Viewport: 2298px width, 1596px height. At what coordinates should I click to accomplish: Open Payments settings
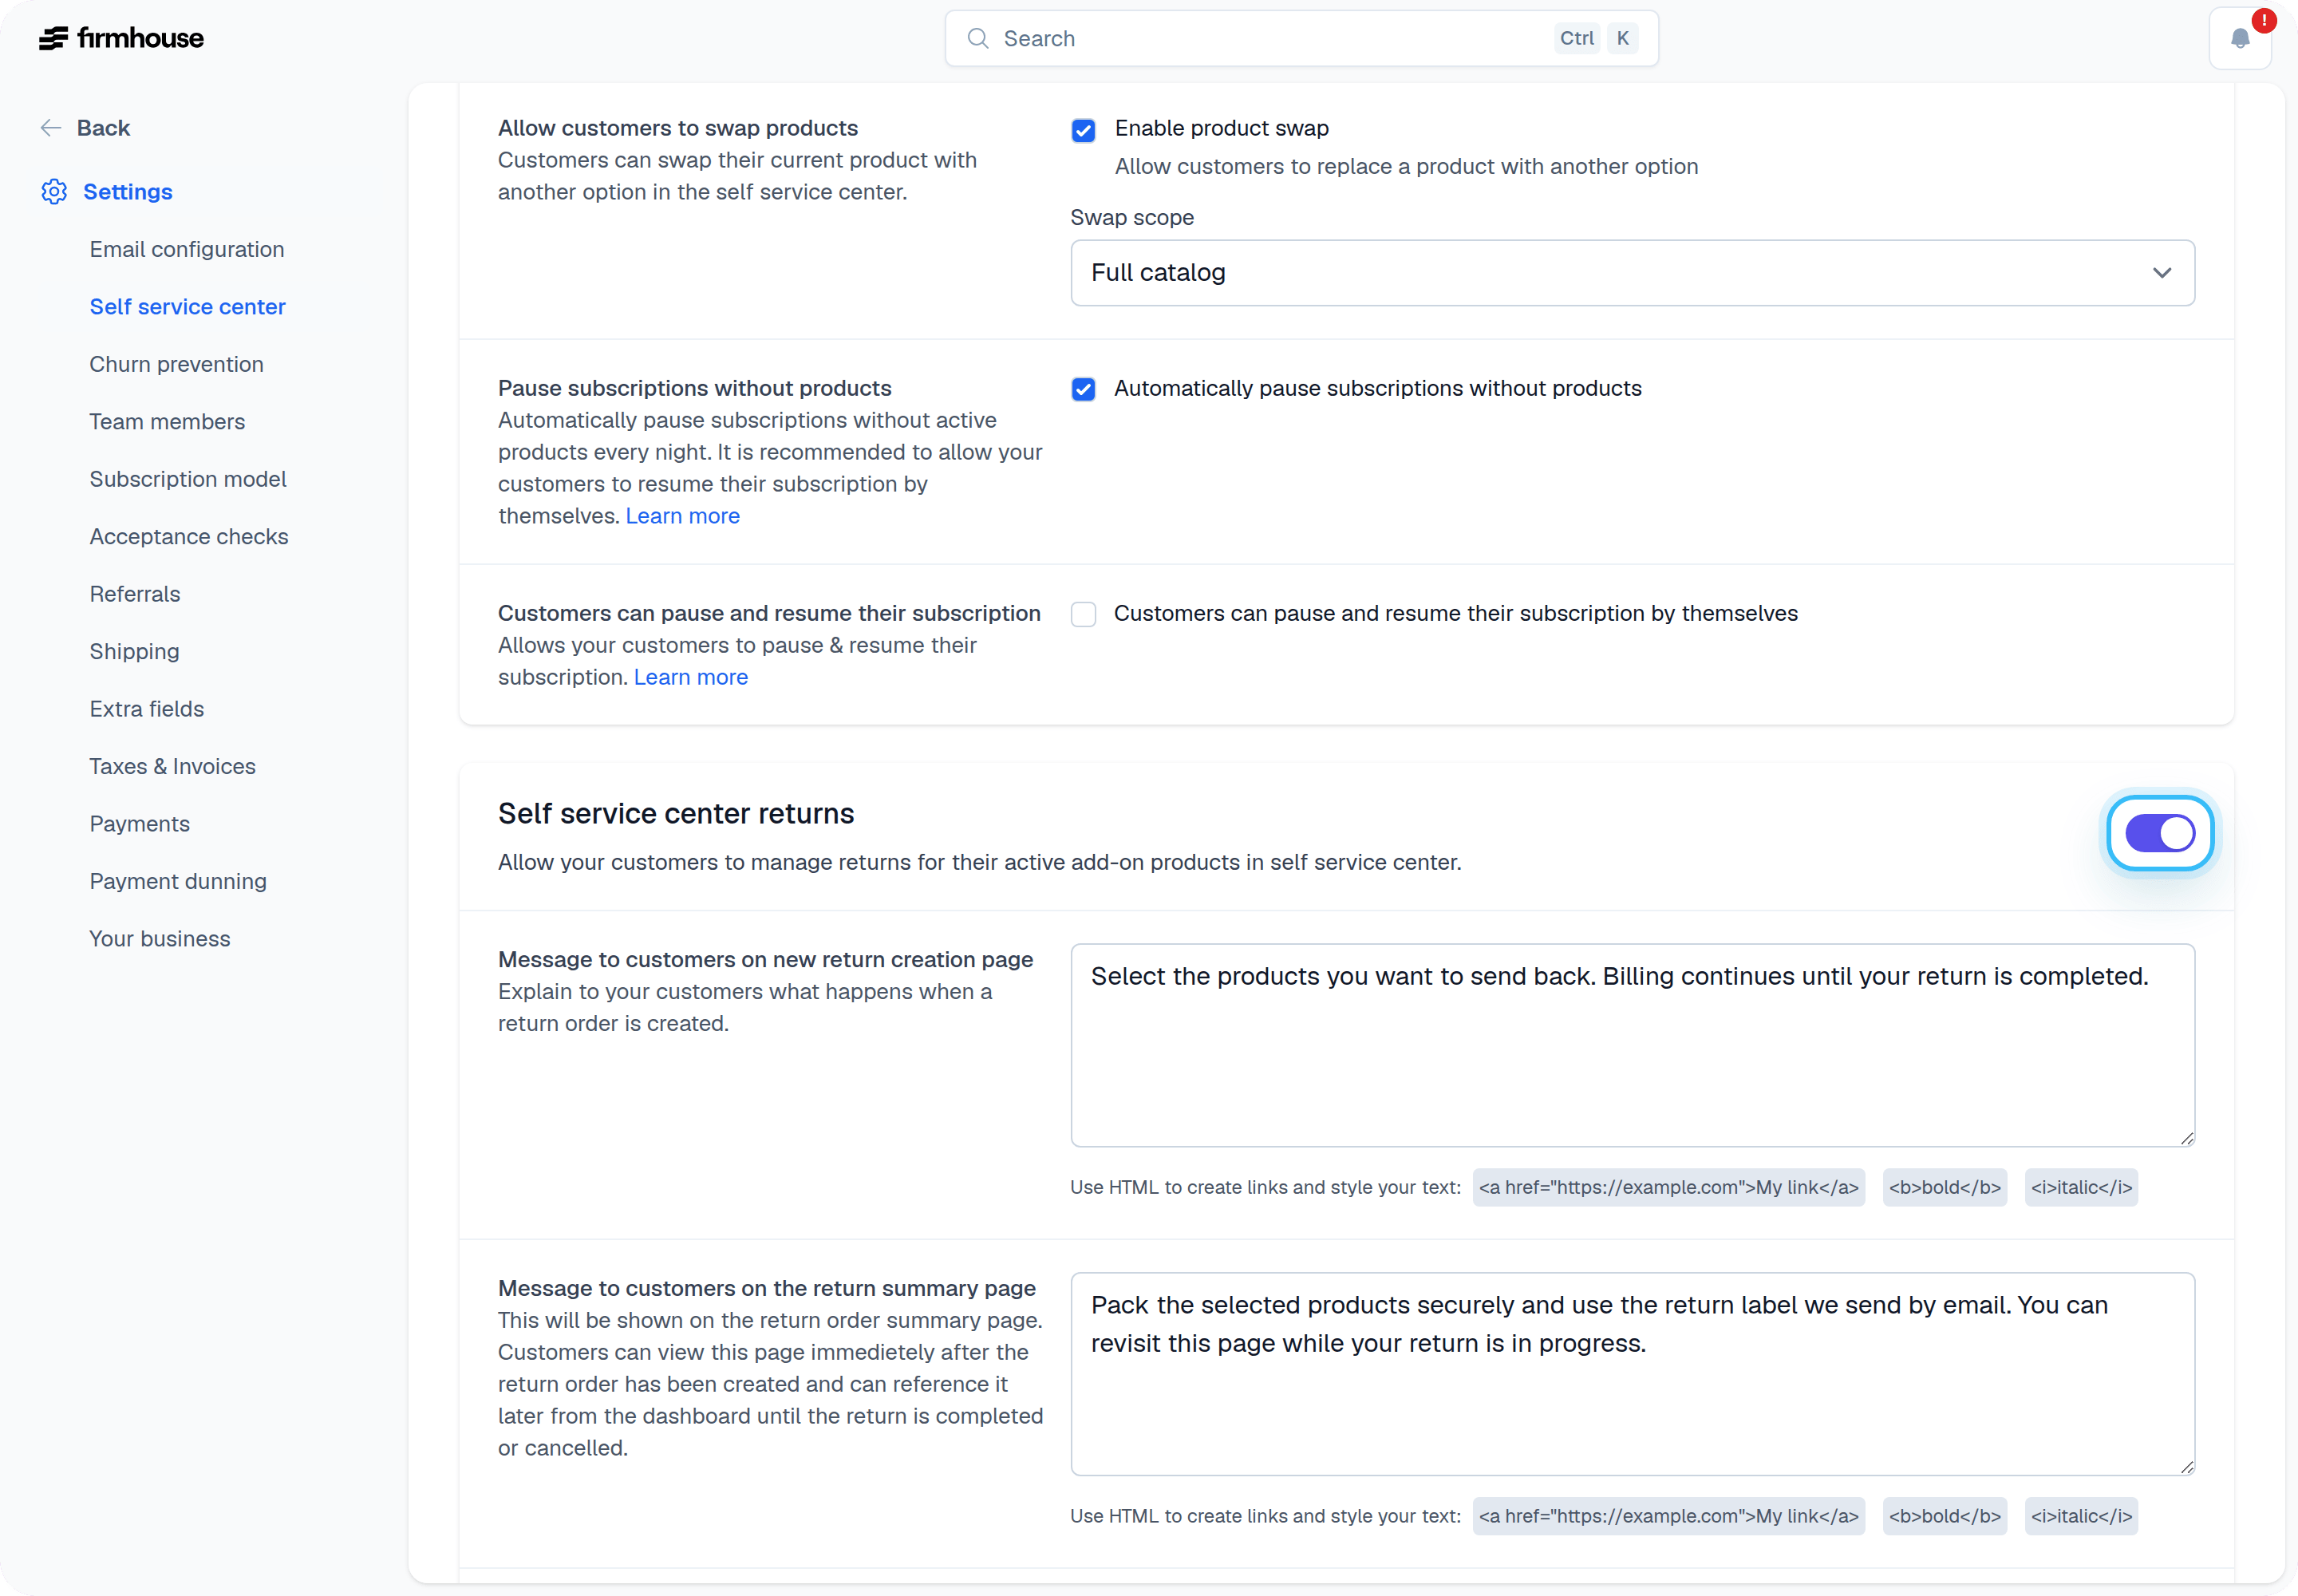pos(139,824)
